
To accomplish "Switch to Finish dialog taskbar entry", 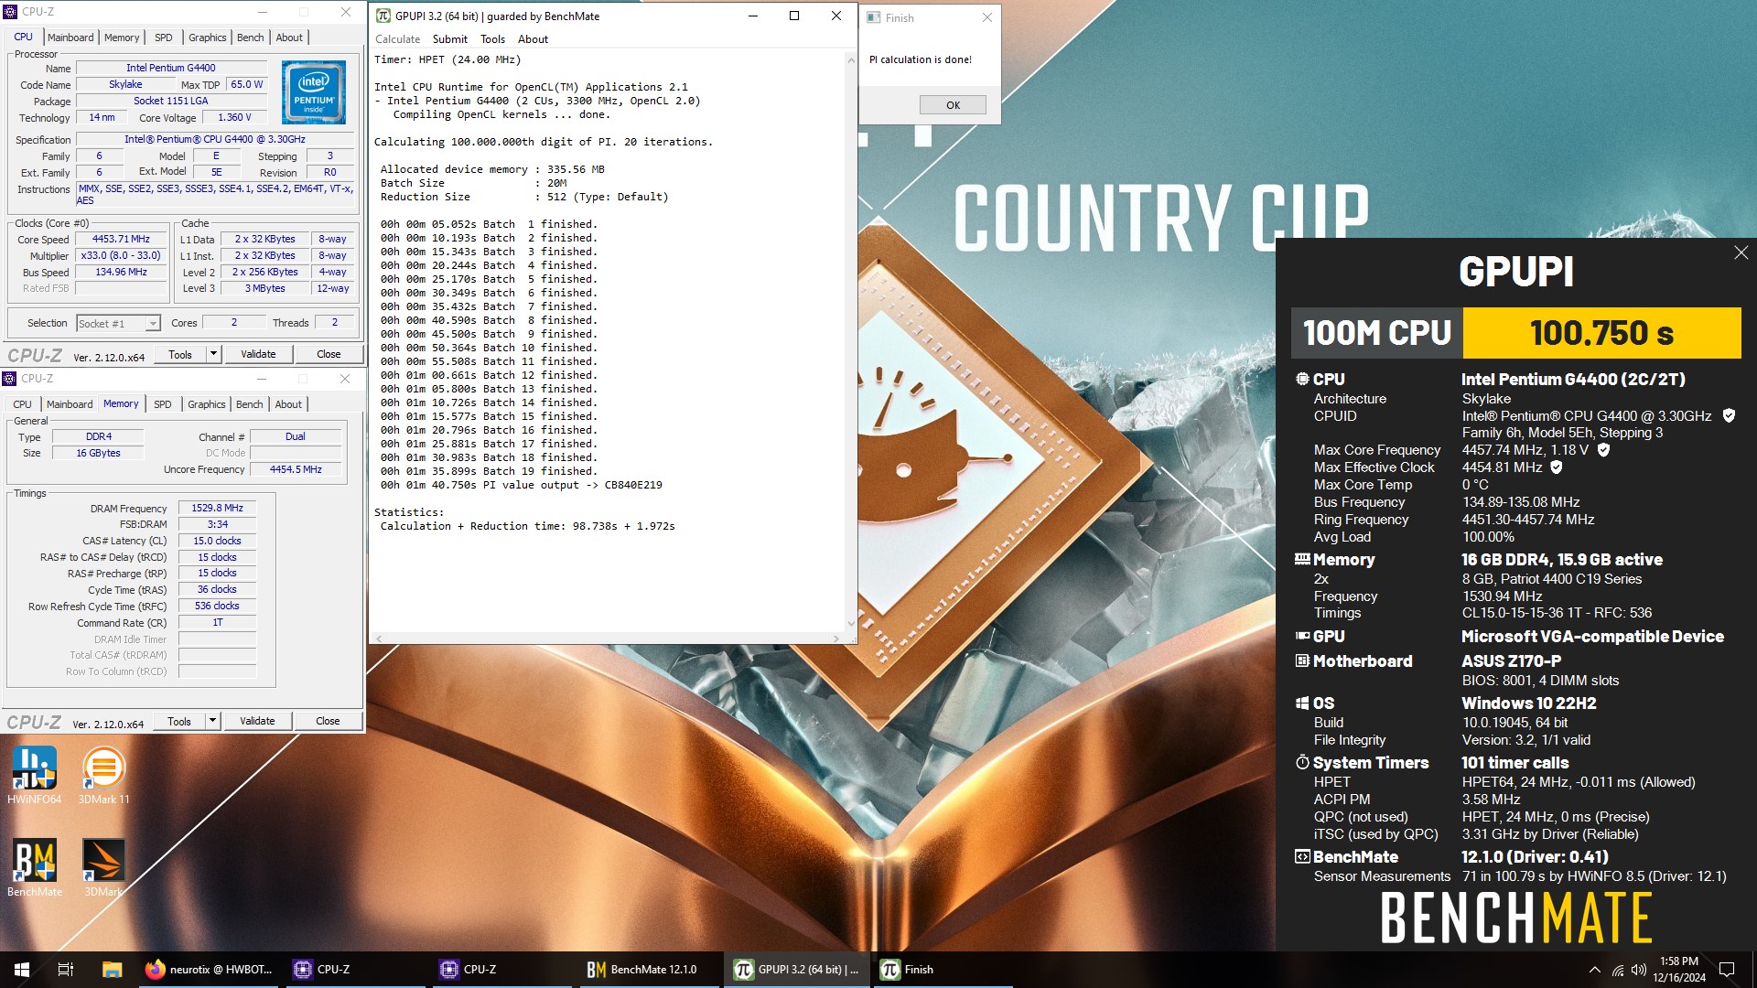I will (x=941, y=970).
